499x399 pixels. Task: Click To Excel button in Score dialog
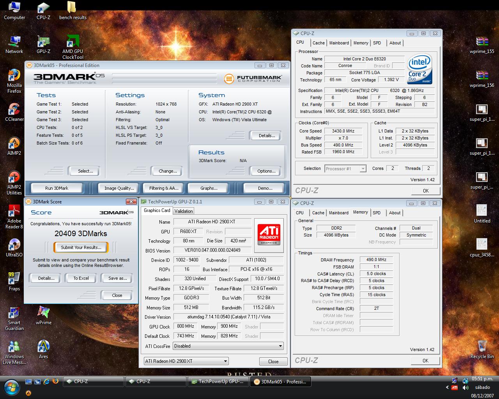tap(81, 278)
